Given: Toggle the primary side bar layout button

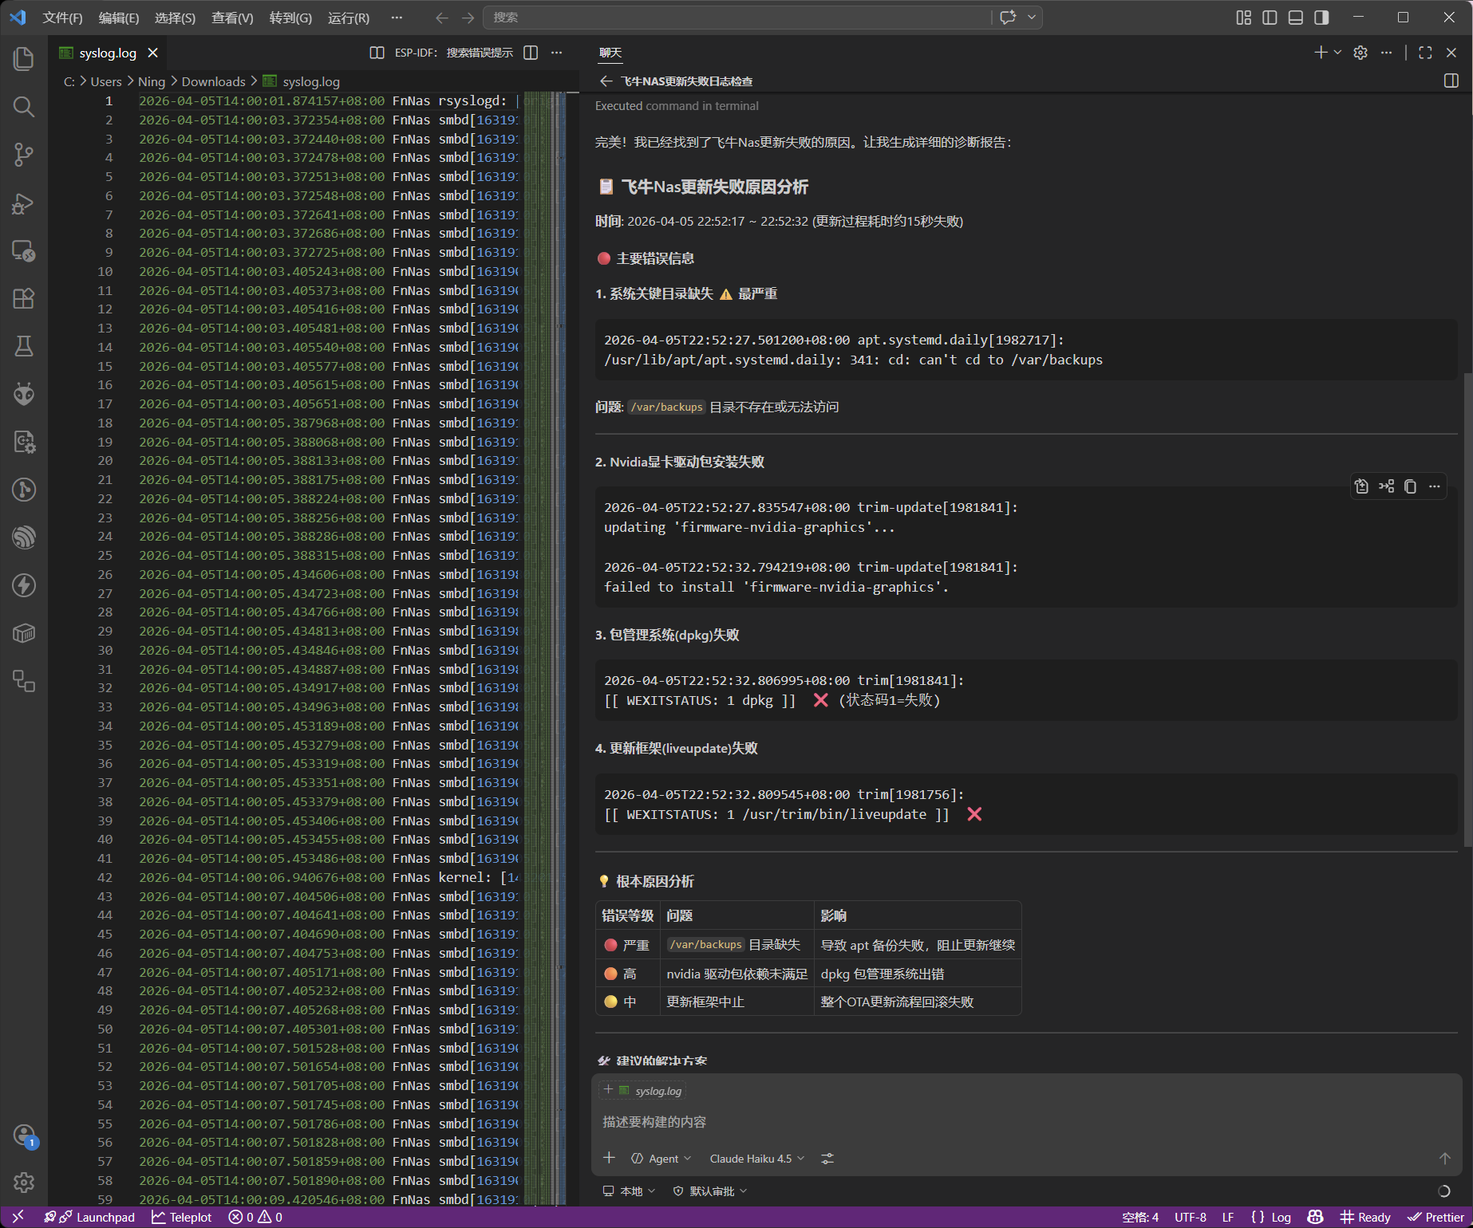Looking at the screenshot, I should pyautogui.click(x=1270, y=18).
